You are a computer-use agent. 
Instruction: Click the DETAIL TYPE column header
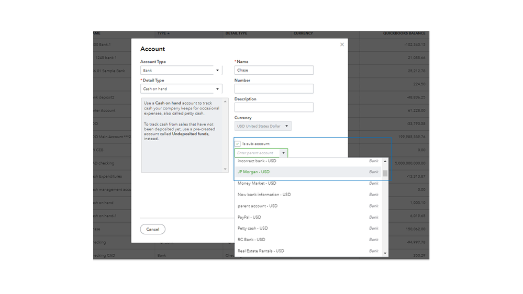point(236,33)
